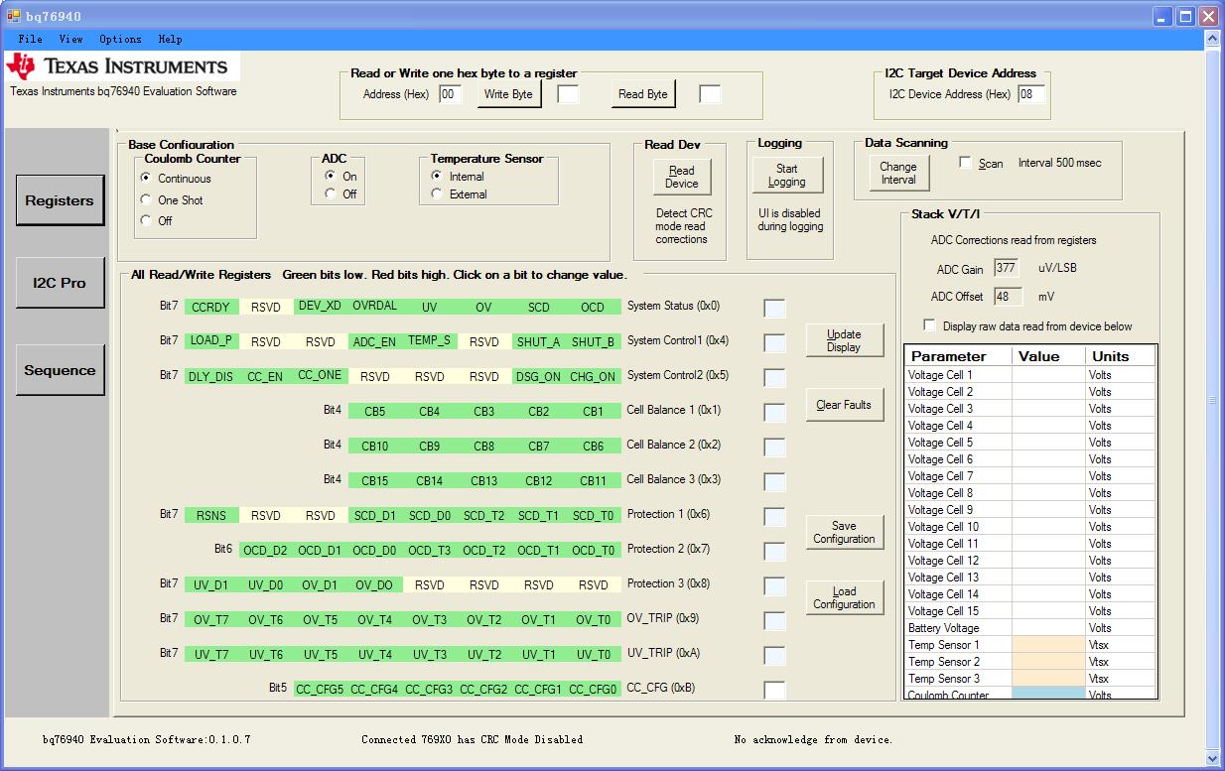1225x771 pixels.
Task: Click the CC_CFG (0xB) value box
Action: click(774, 691)
